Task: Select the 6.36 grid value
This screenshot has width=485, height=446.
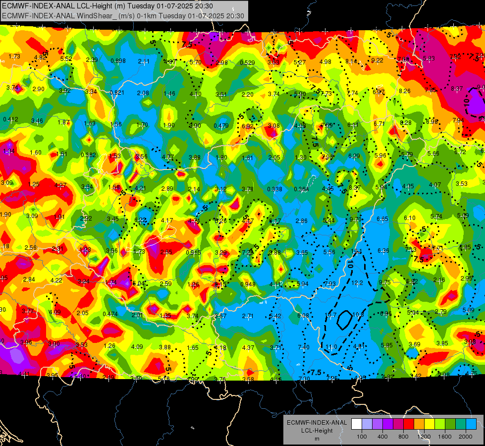Action: [x=383, y=251]
